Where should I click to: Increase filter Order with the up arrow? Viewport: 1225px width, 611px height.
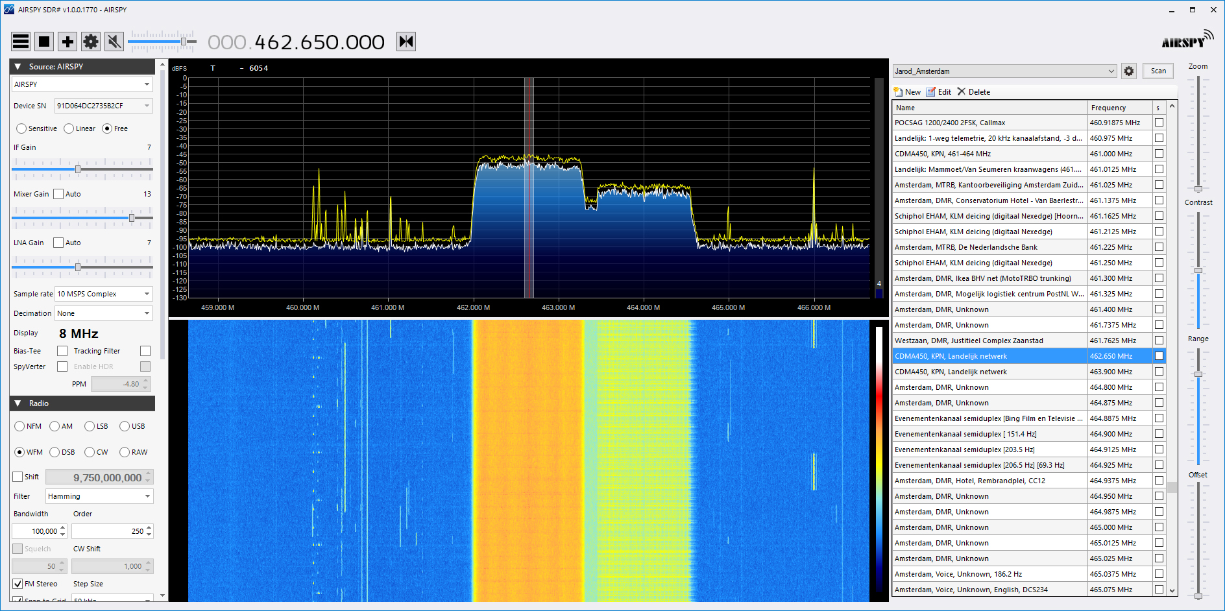click(x=149, y=528)
